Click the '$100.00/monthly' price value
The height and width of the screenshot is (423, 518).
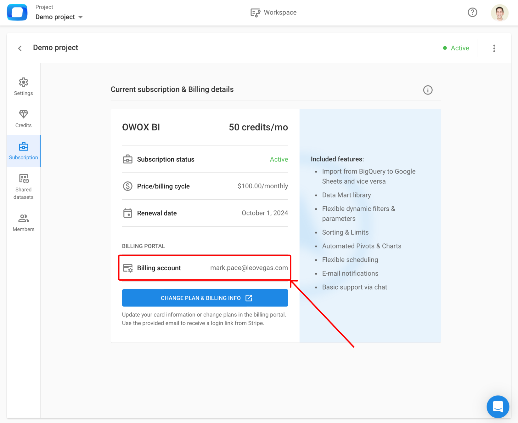pos(263,186)
